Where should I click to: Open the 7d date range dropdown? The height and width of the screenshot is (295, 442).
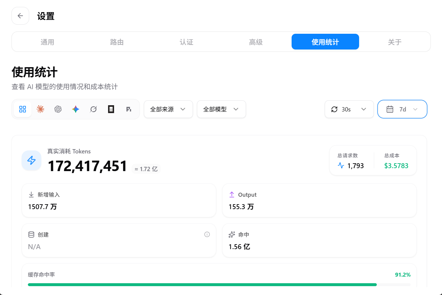tap(402, 109)
